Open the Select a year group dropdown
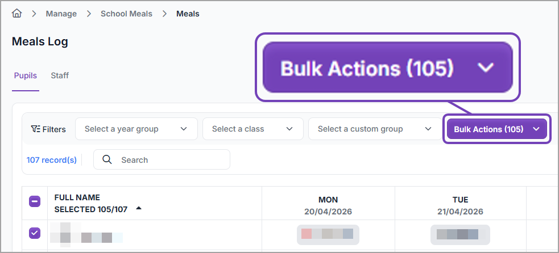 [x=136, y=129]
